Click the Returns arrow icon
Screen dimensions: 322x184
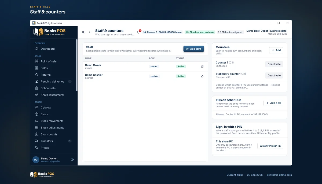point(36,75)
